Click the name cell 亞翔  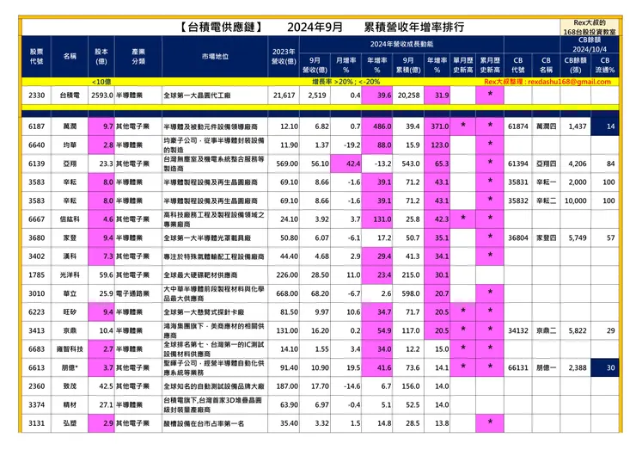pos(70,163)
